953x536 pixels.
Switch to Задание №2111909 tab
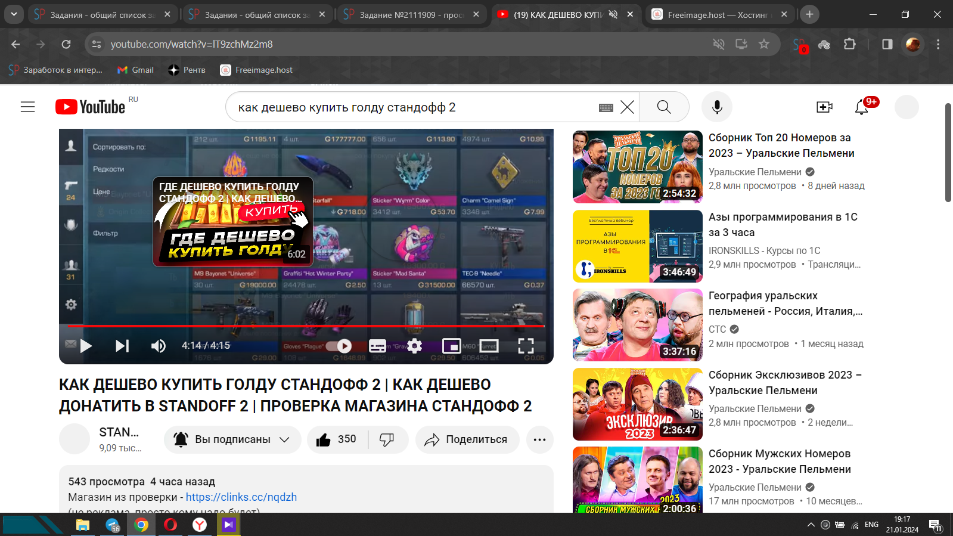click(x=412, y=14)
